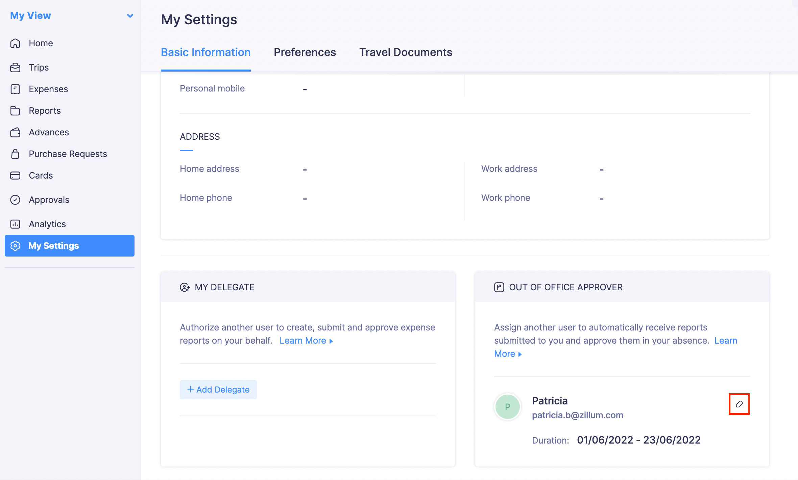This screenshot has height=480, width=798.
Task: Edit out of office approver Patricia
Action: pyautogui.click(x=739, y=404)
